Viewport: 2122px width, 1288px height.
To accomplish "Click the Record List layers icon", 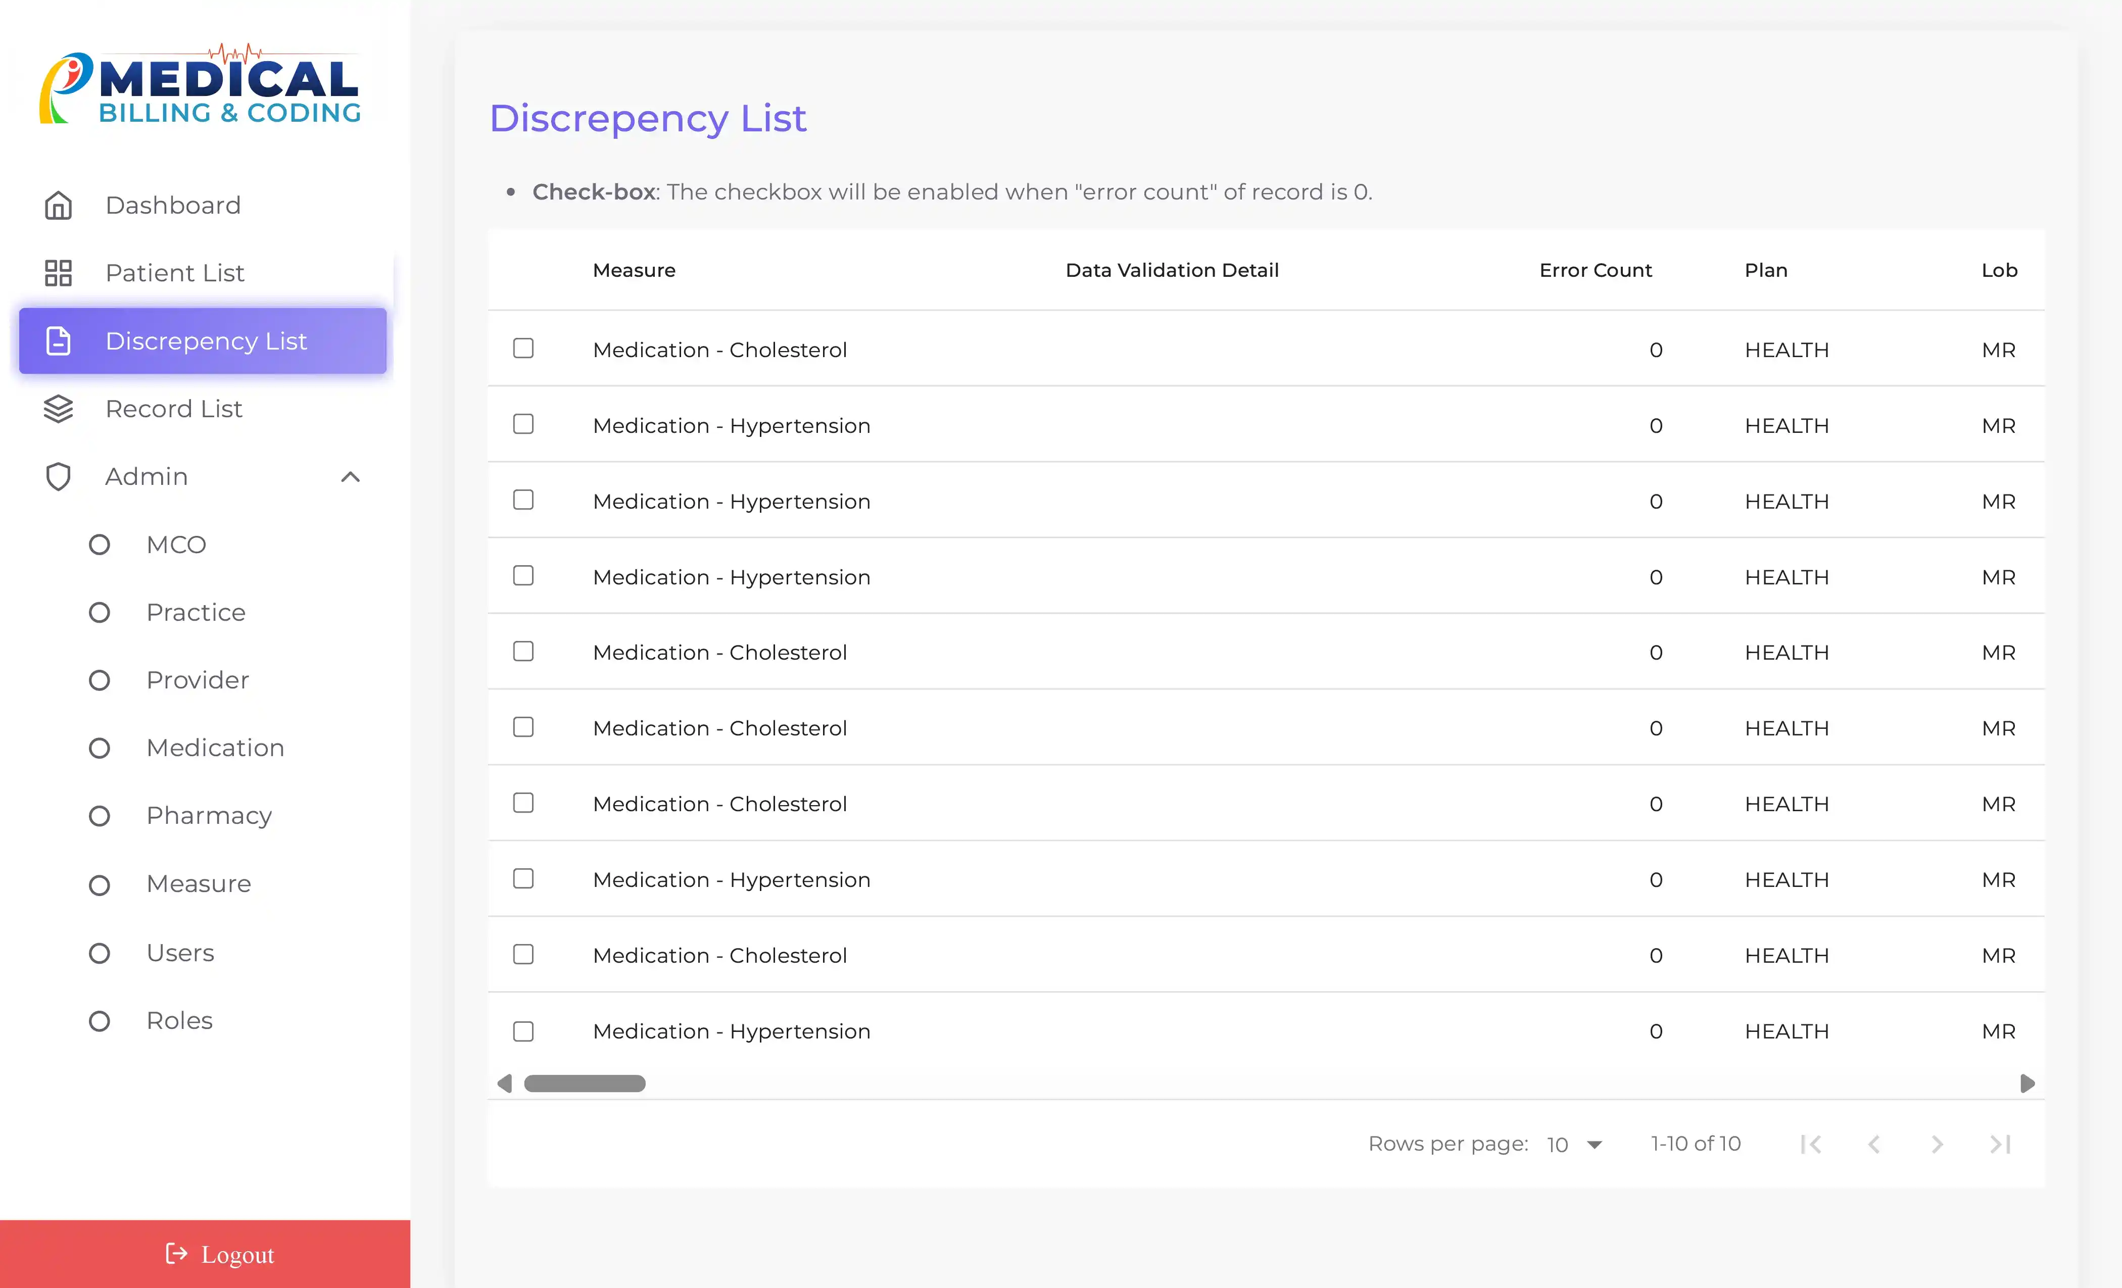I will click(58, 409).
